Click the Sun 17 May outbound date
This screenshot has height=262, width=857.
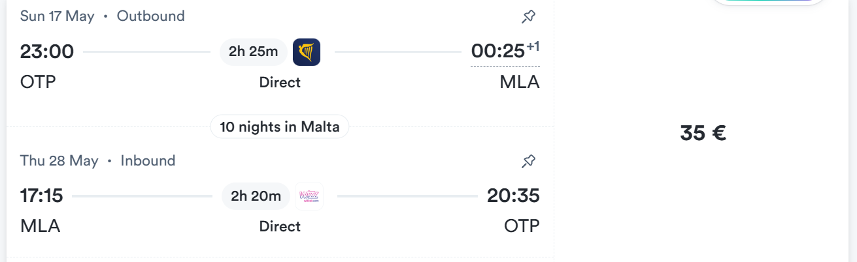point(58,16)
